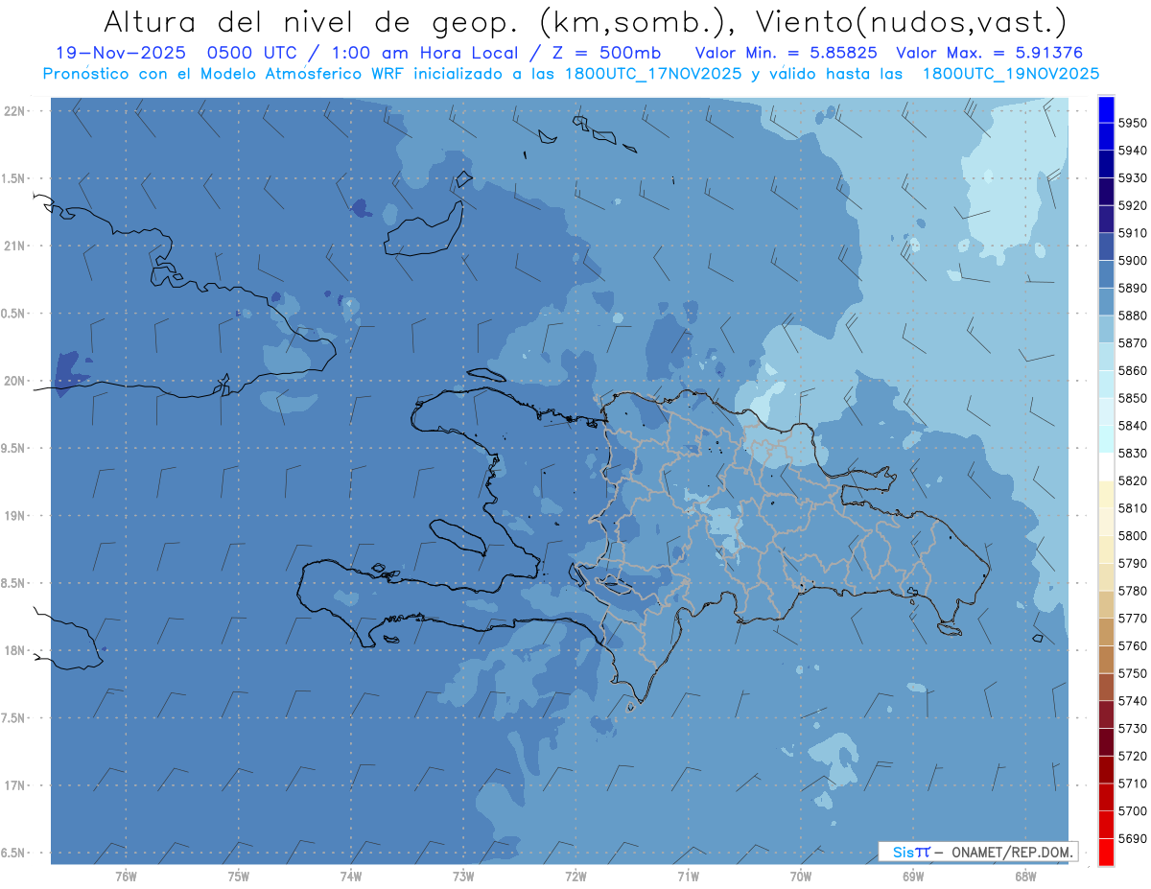
Task: Select the '5930' legend value
Action: click(x=1133, y=177)
